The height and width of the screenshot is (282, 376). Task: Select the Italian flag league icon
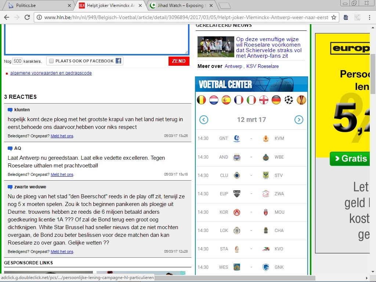(x=252, y=100)
